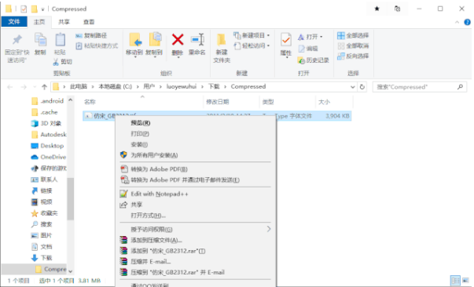Switch to the Share (共享) tab
The image size is (474, 287).
click(64, 22)
